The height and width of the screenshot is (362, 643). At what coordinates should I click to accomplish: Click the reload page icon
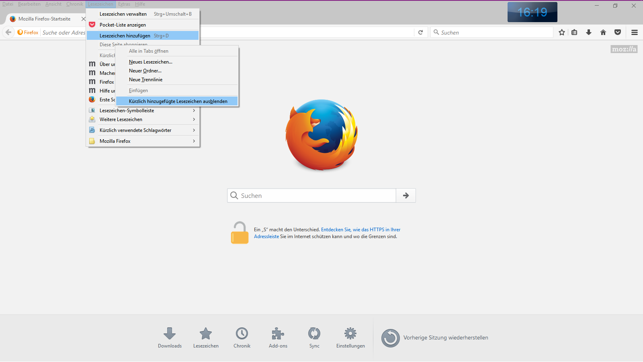pos(420,33)
